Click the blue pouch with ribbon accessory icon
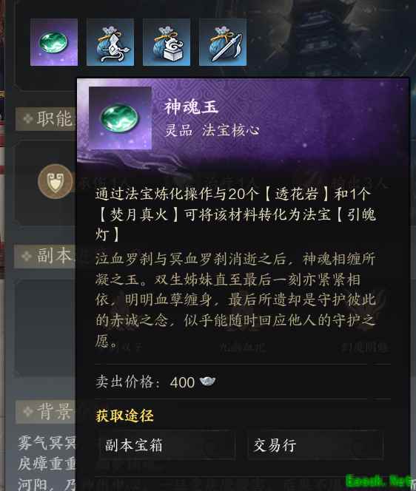This screenshot has height=491, width=416. coord(110,42)
